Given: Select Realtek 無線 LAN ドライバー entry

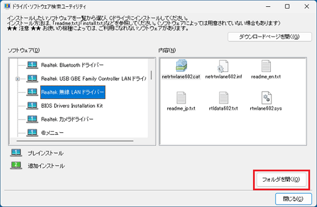Looking at the screenshot, I should (73, 92).
